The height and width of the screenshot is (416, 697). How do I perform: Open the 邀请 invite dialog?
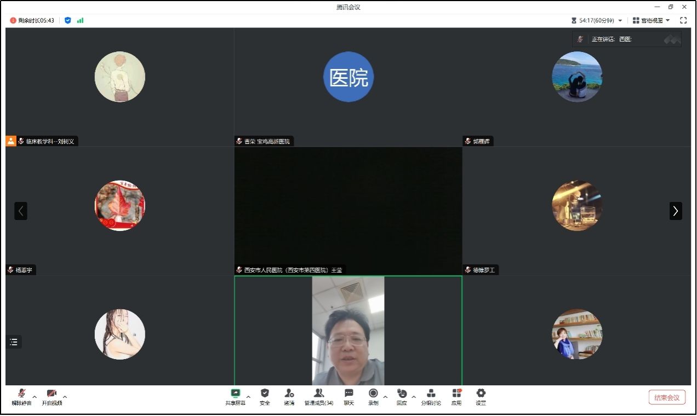(x=289, y=397)
